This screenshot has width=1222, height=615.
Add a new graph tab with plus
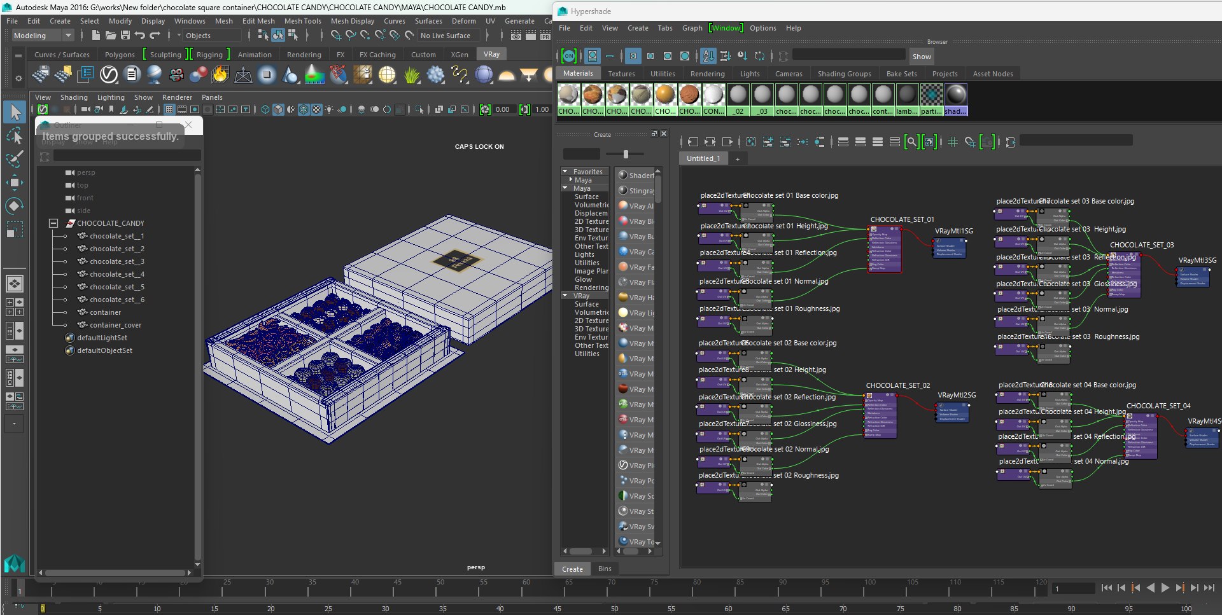point(738,159)
